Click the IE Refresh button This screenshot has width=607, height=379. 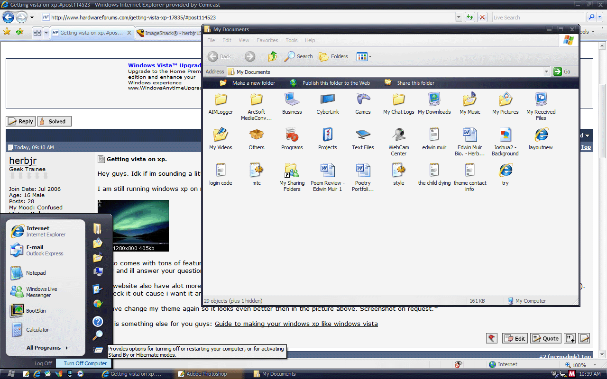pos(469,17)
